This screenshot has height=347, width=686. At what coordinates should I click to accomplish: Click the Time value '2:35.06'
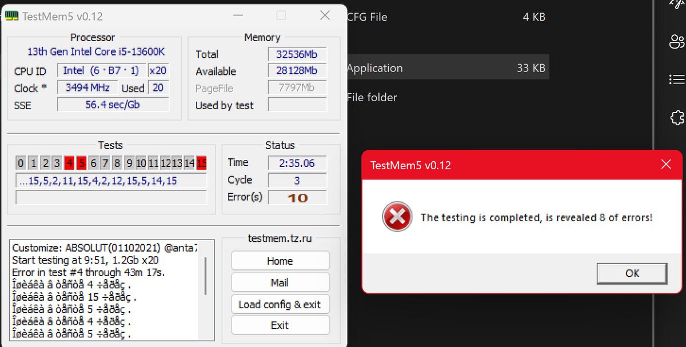[297, 162]
